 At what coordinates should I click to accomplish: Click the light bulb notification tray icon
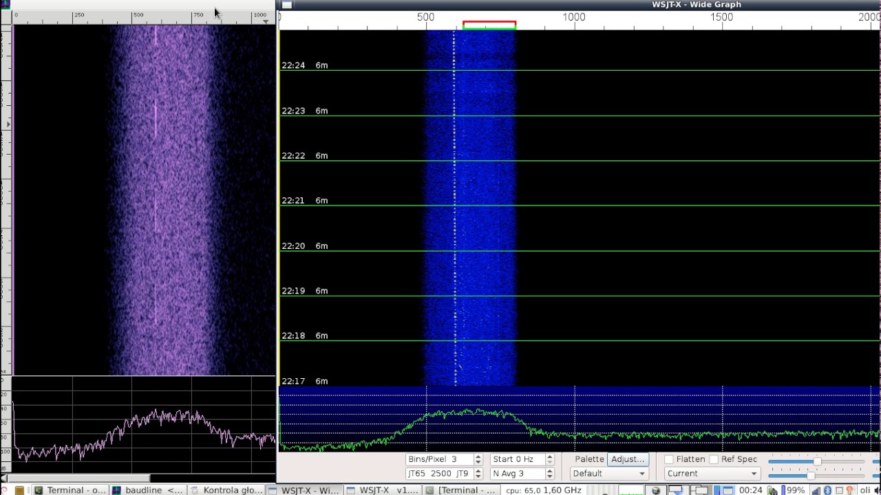(x=849, y=490)
